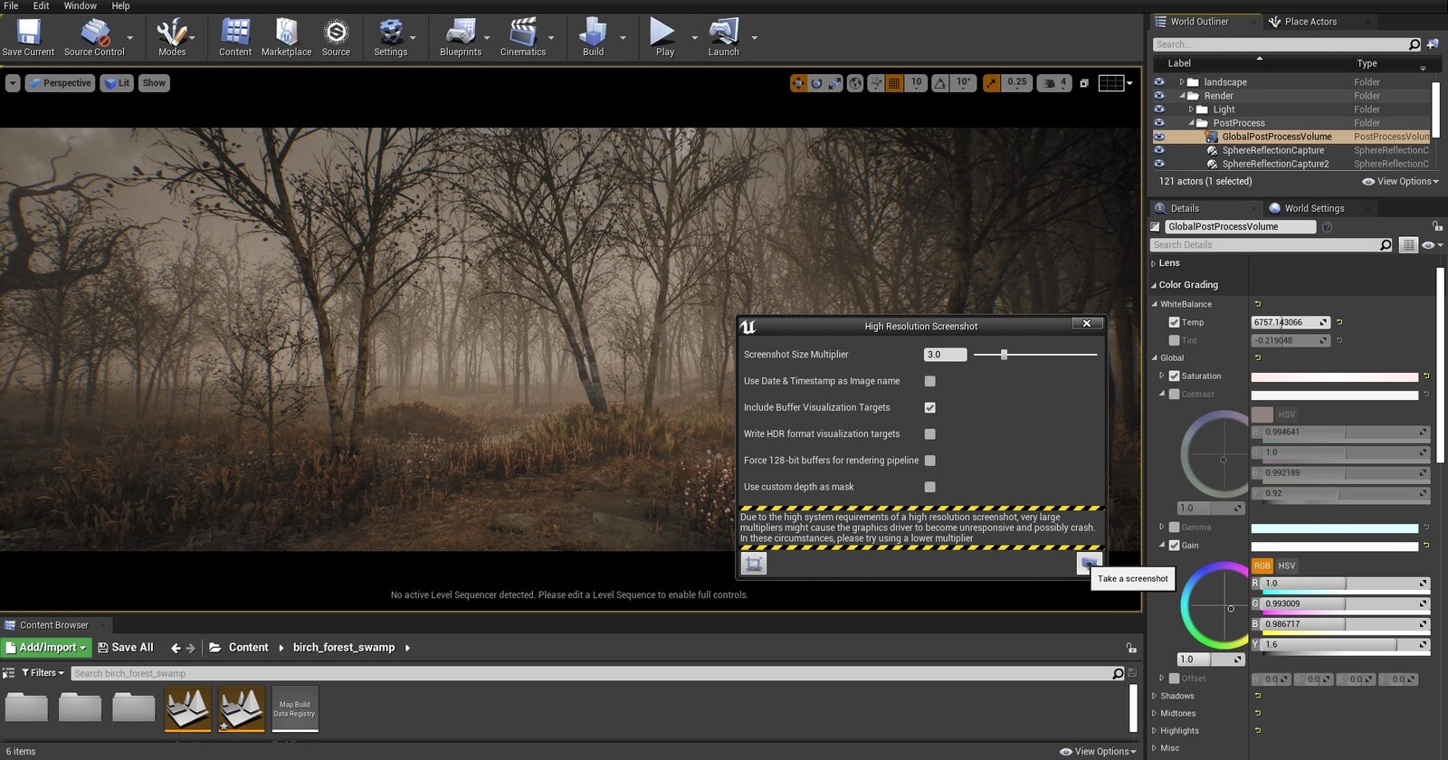
Task: Select the scale gizmo in viewport toolbar
Action: tap(834, 83)
